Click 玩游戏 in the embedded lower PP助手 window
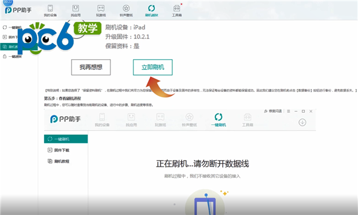The width and height of the screenshot is (358, 215). tap(161, 120)
